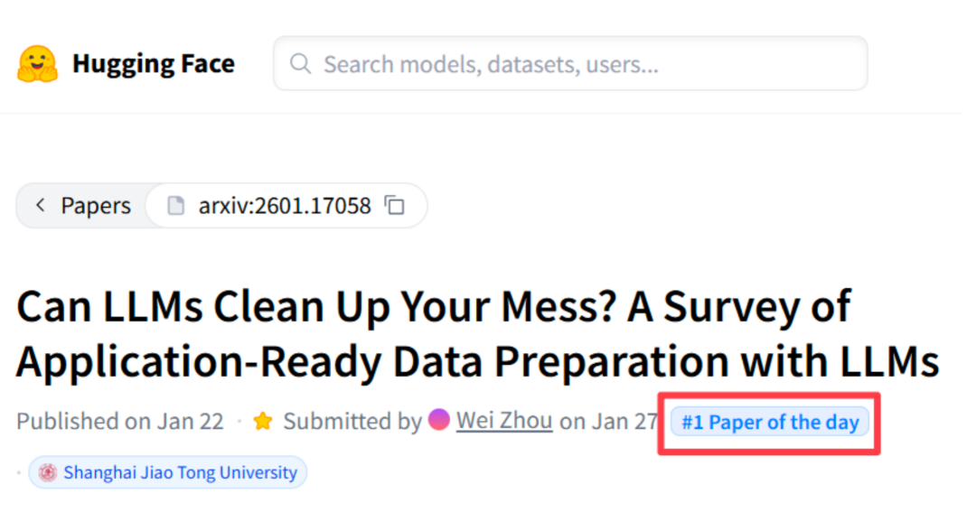The height and width of the screenshot is (512, 976).
Task: Click the back chevron beside Papers
Action: coord(40,206)
